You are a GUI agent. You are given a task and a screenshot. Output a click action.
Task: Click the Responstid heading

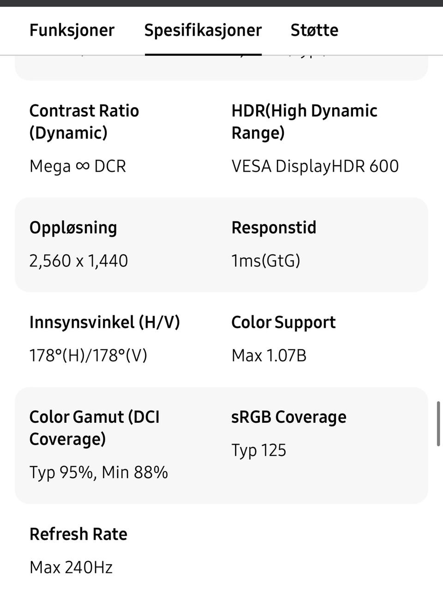pos(274,228)
